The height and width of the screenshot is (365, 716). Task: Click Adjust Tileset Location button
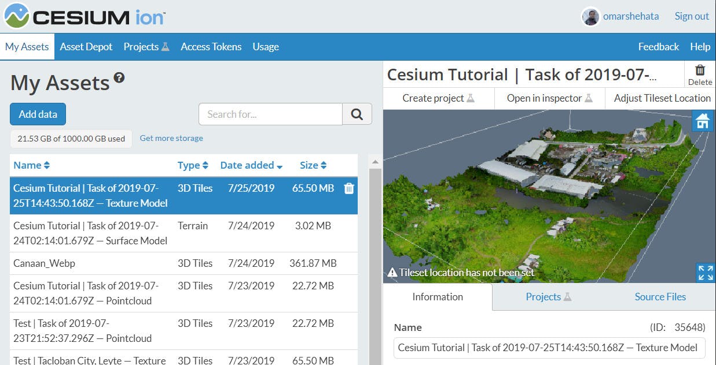pyautogui.click(x=662, y=98)
